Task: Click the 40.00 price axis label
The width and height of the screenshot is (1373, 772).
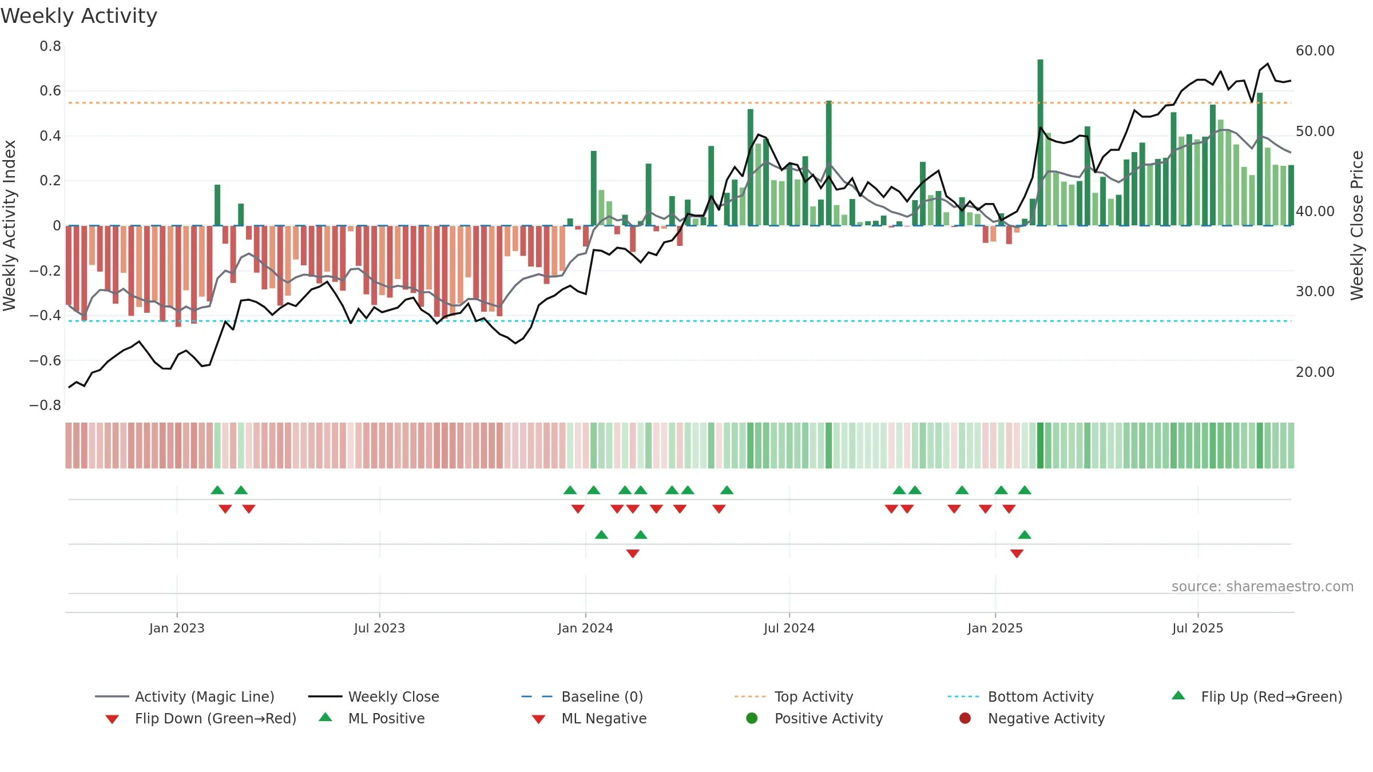Action: click(1315, 211)
